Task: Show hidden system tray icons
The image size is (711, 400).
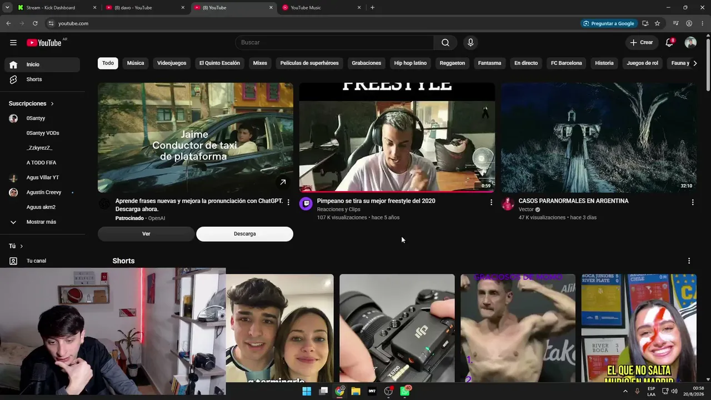Action: pos(625,391)
